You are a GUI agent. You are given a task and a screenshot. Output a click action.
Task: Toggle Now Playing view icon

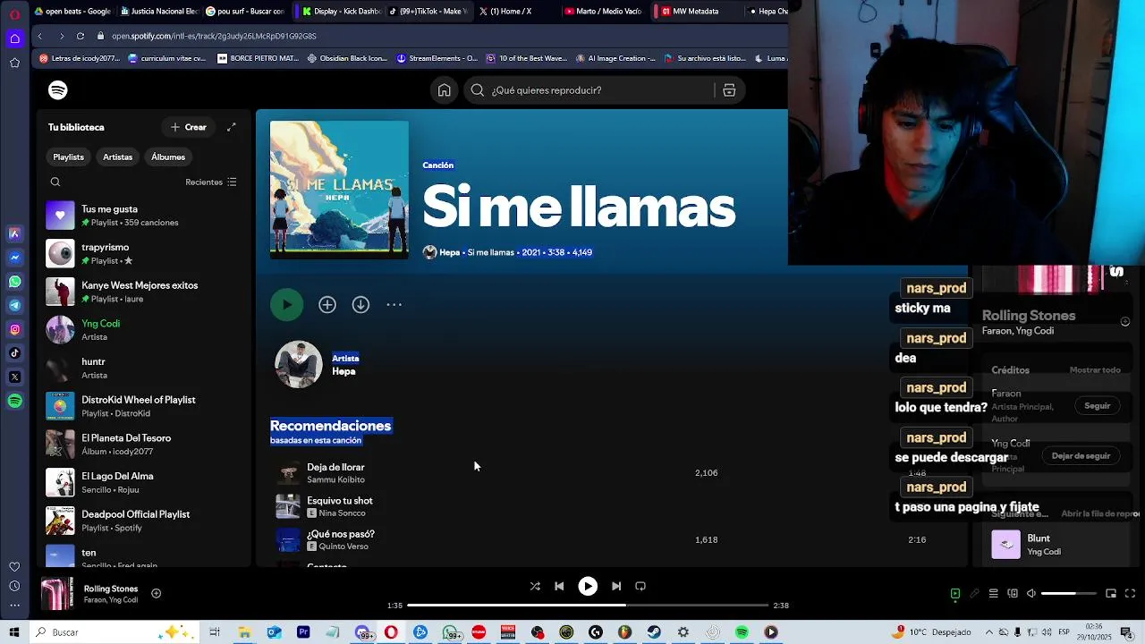click(955, 594)
